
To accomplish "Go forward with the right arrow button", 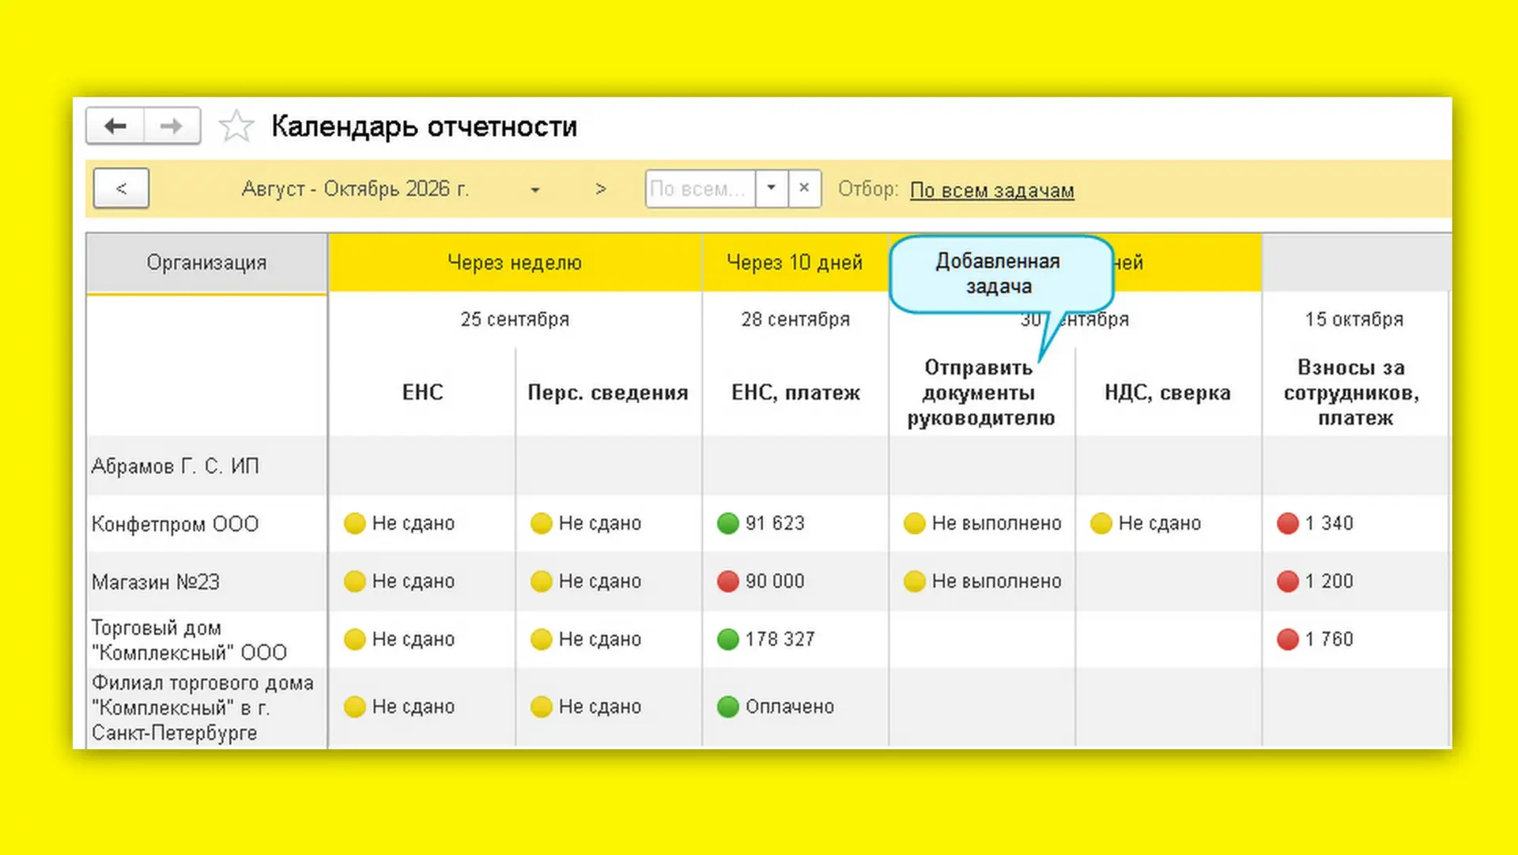I will coord(172,126).
